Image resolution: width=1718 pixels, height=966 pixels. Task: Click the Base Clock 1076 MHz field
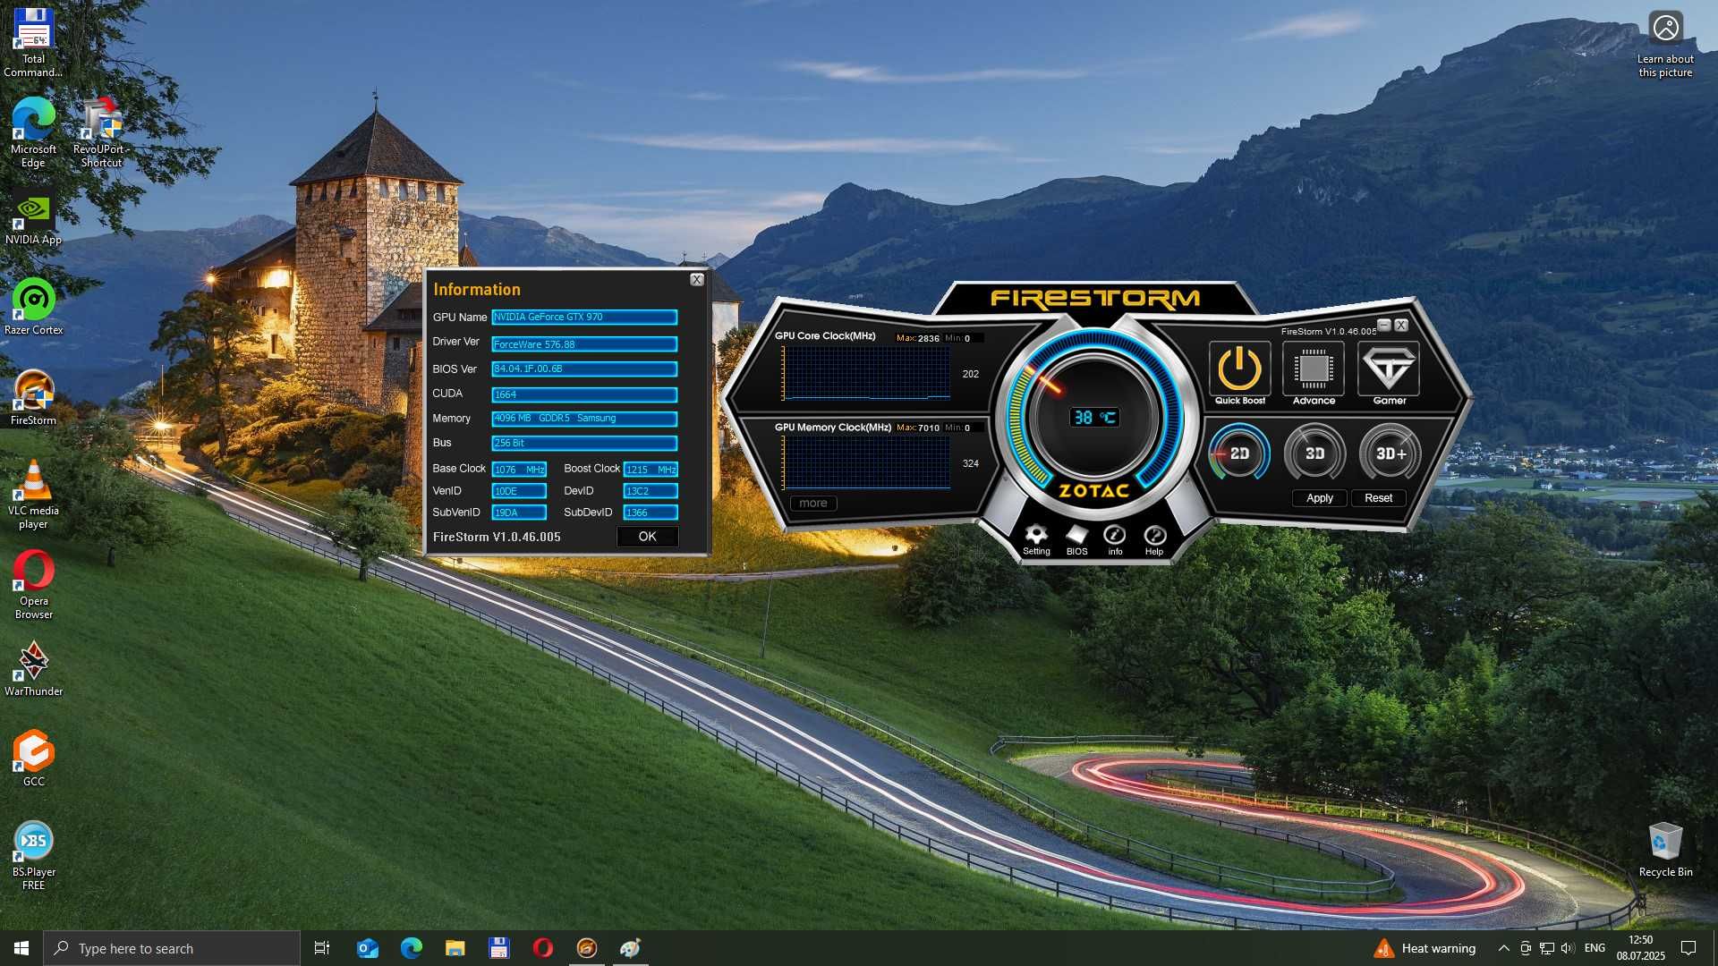tap(519, 470)
